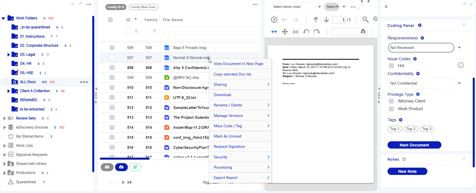This screenshot has height=193, width=476.
Task: Toggle the select-all header checkbox
Action: click(110, 20)
